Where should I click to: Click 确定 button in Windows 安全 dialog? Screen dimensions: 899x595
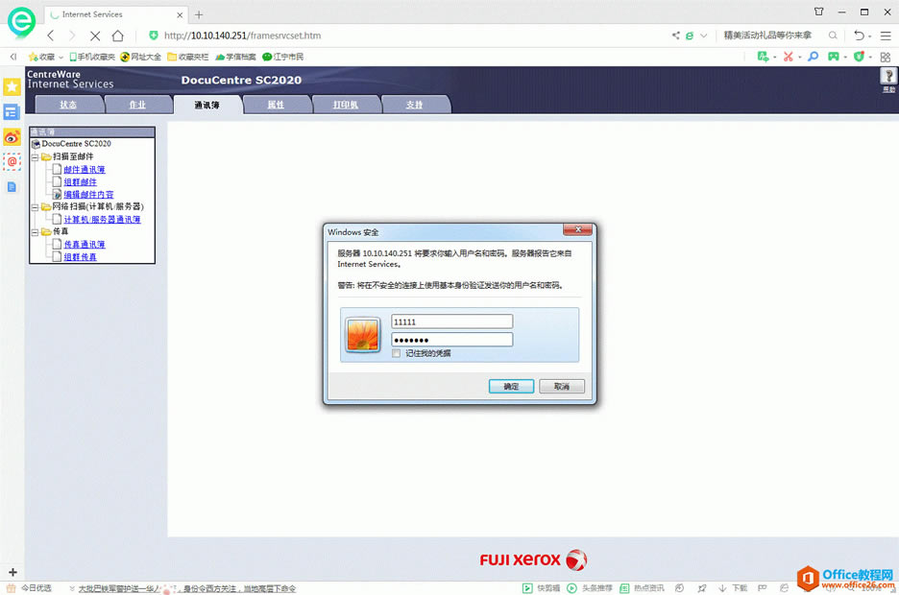pyautogui.click(x=511, y=387)
